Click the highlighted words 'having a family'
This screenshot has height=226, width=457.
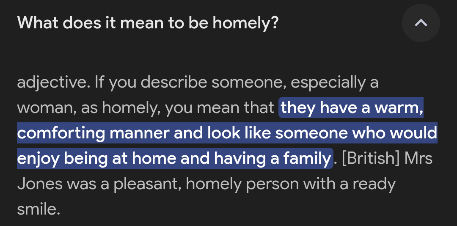click(x=272, y=158)
